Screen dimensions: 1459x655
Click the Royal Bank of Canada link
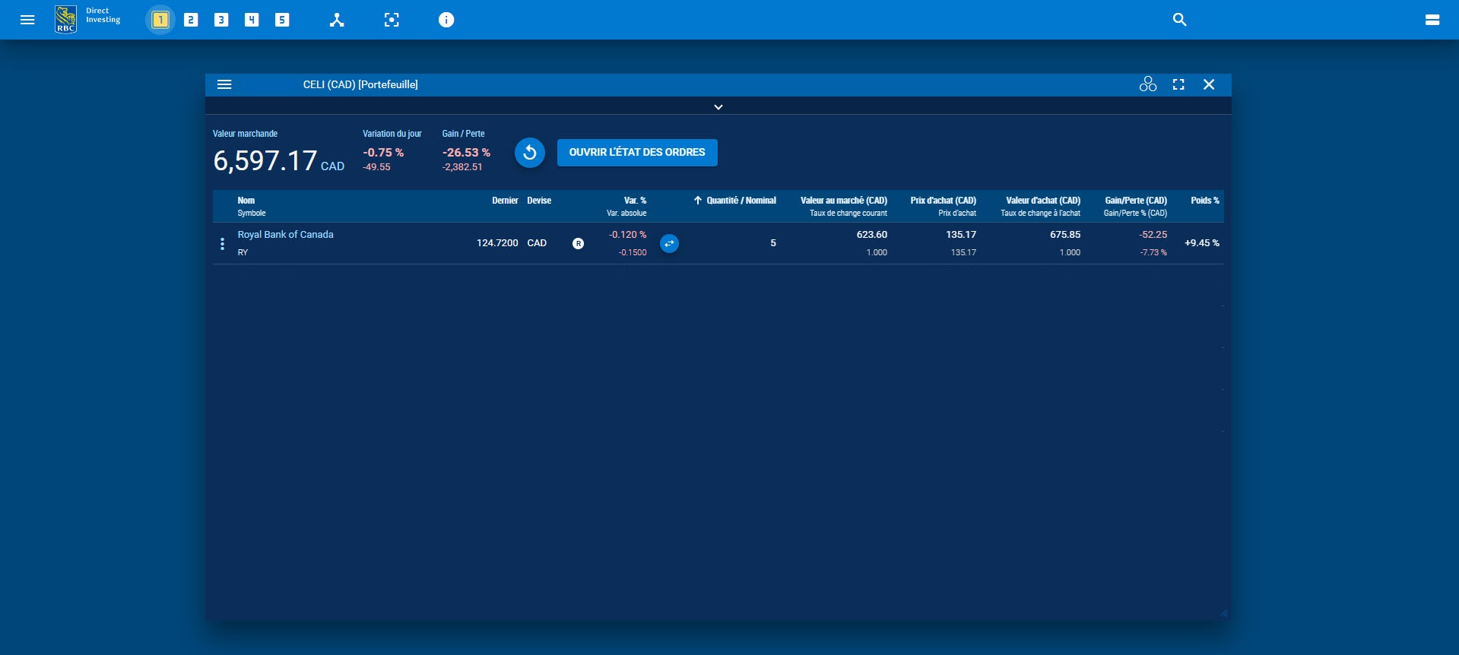click(x=285, y=235)
